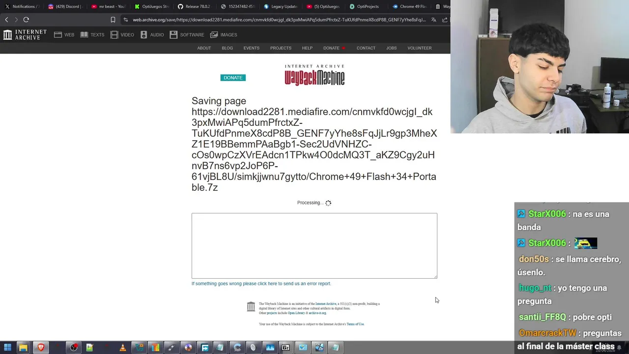Click OmarcrackTW username in chat
This screenshot has width=629, height=354.
click(x=547, y=333)
